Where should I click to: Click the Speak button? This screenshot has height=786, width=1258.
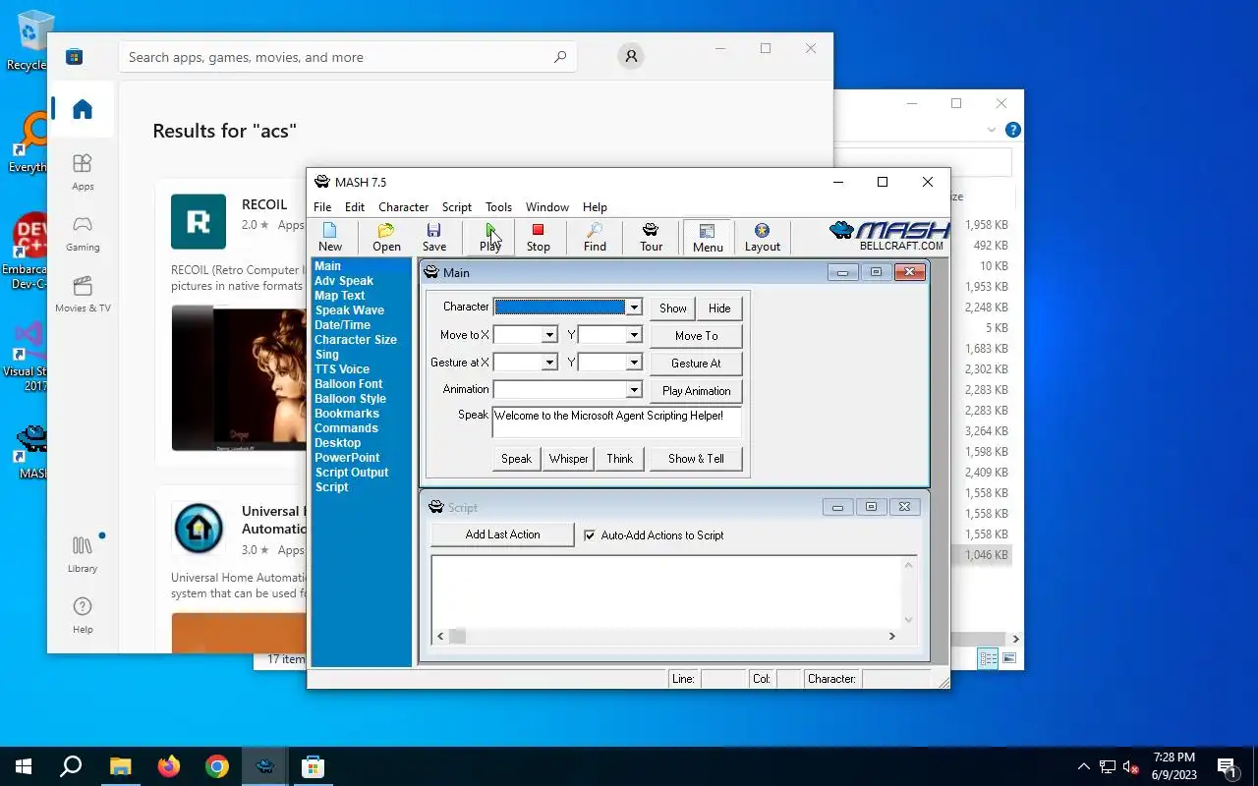coord(516,459)
